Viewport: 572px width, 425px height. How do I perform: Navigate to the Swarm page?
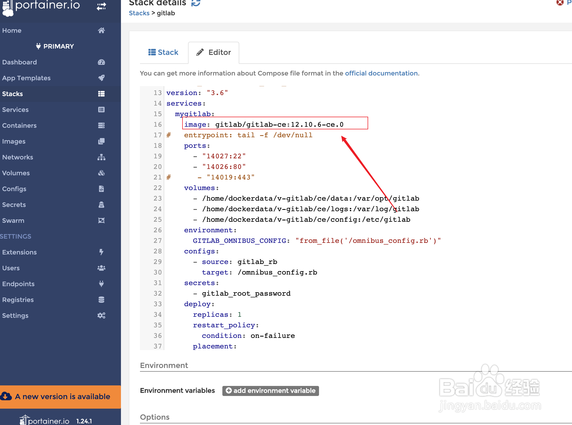click(x=13, y=220)
